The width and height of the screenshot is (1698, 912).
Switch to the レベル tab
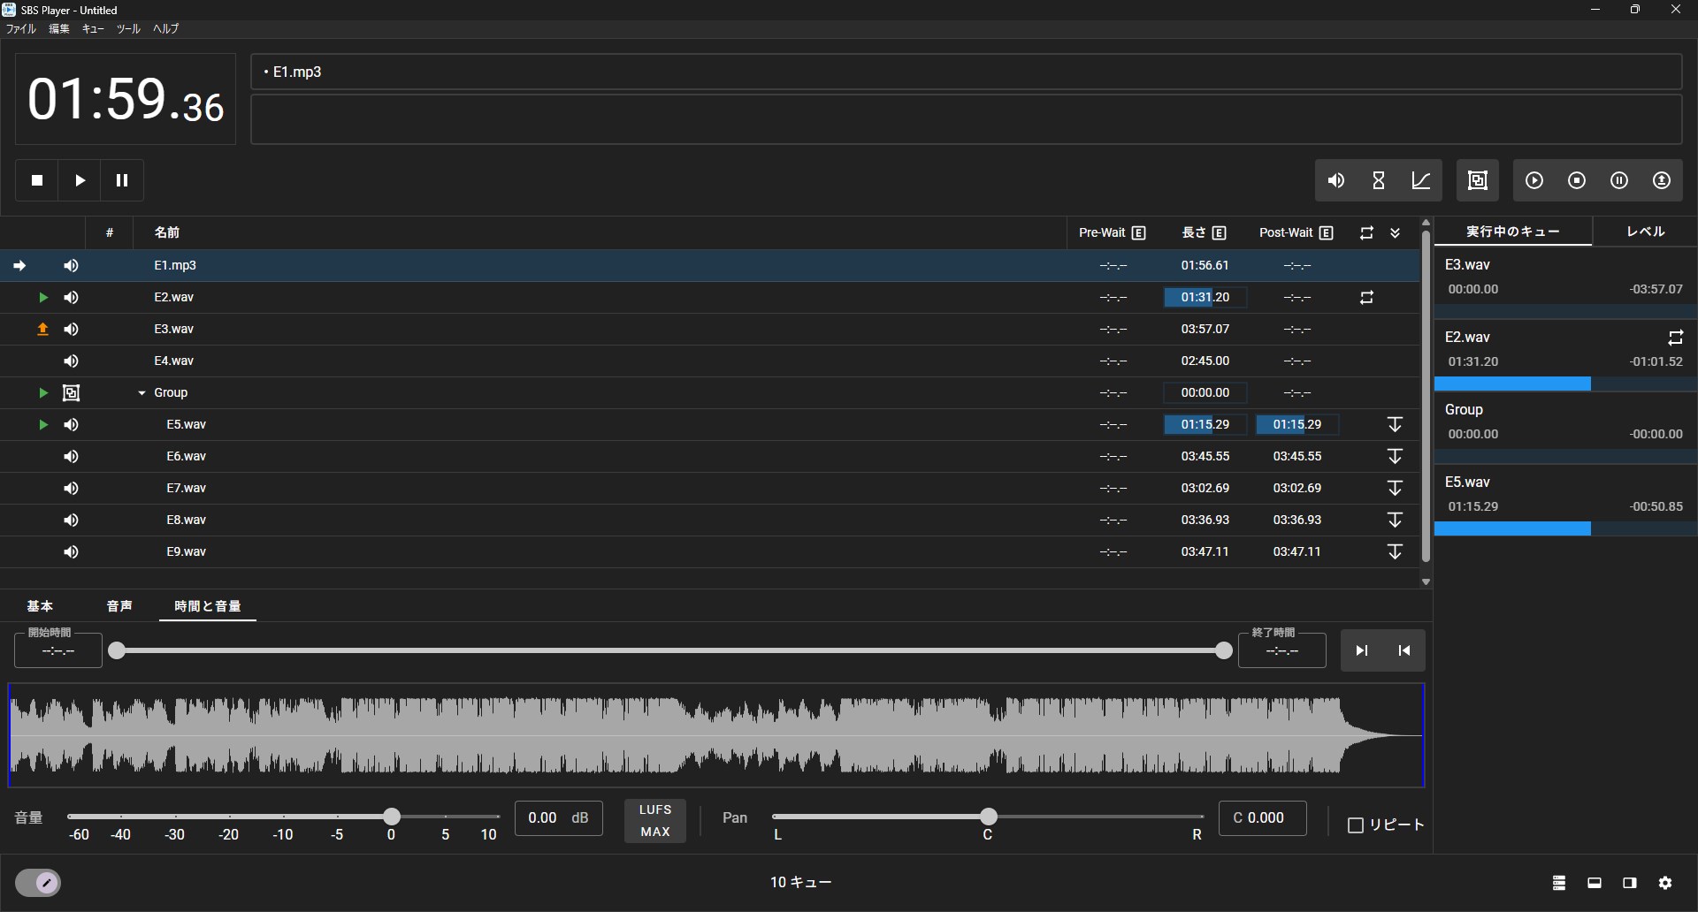pyautogui.click(x=1646, y=232)
